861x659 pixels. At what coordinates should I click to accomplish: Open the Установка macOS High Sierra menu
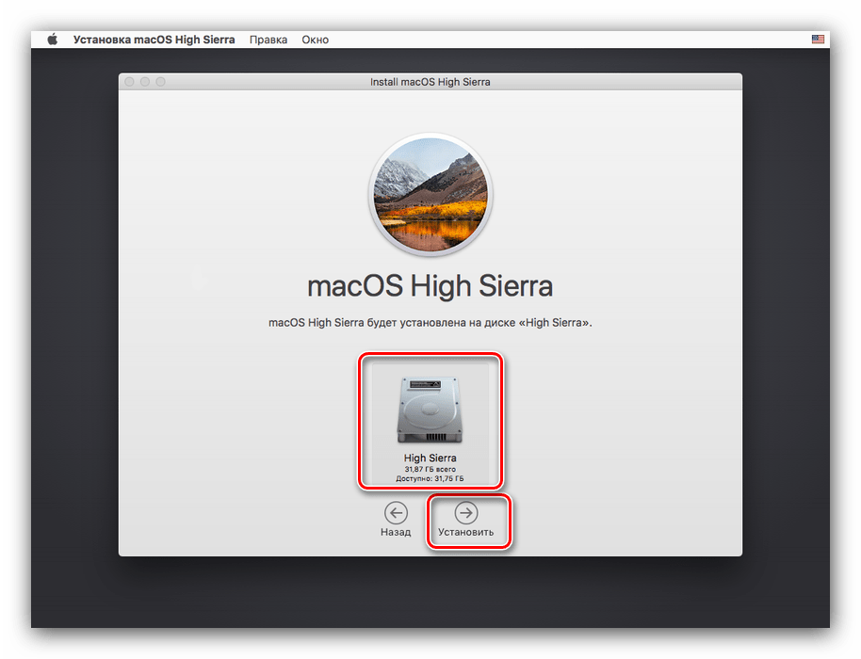[154, 40]
